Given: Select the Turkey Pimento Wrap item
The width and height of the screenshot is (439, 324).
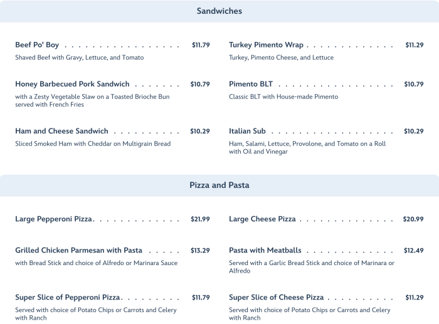Looking at the screenshot, I should click(x=266, y=45).
